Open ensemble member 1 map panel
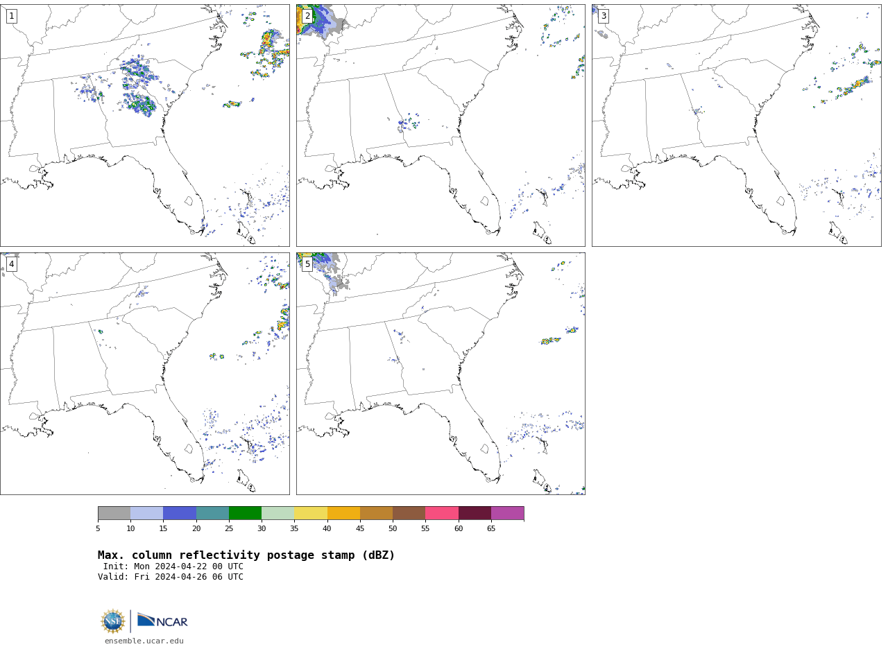This screenshot has height=649, width=888. click(145, 126)
